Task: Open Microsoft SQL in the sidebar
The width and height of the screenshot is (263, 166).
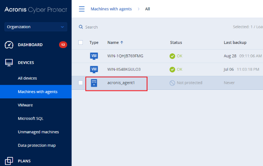Action: 31,118
